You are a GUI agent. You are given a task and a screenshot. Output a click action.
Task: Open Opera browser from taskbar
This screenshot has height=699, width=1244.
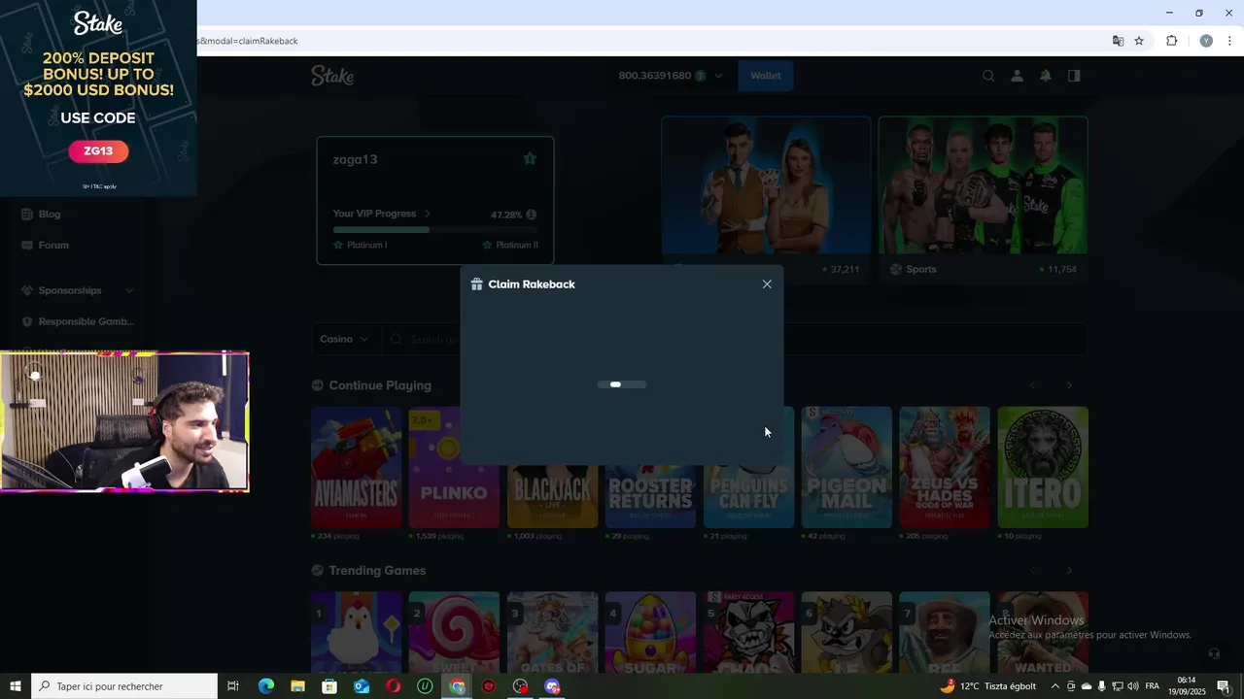pyautogui.click(x=394, y=686)
